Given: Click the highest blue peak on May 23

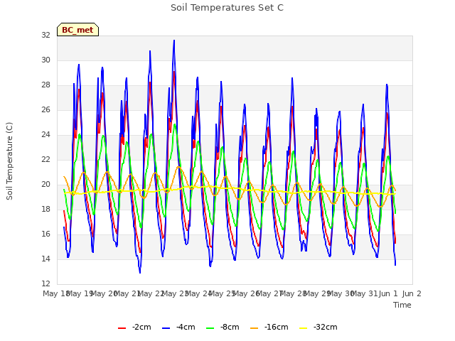Looking at the screenshot, I should click(x=174, y=40).
